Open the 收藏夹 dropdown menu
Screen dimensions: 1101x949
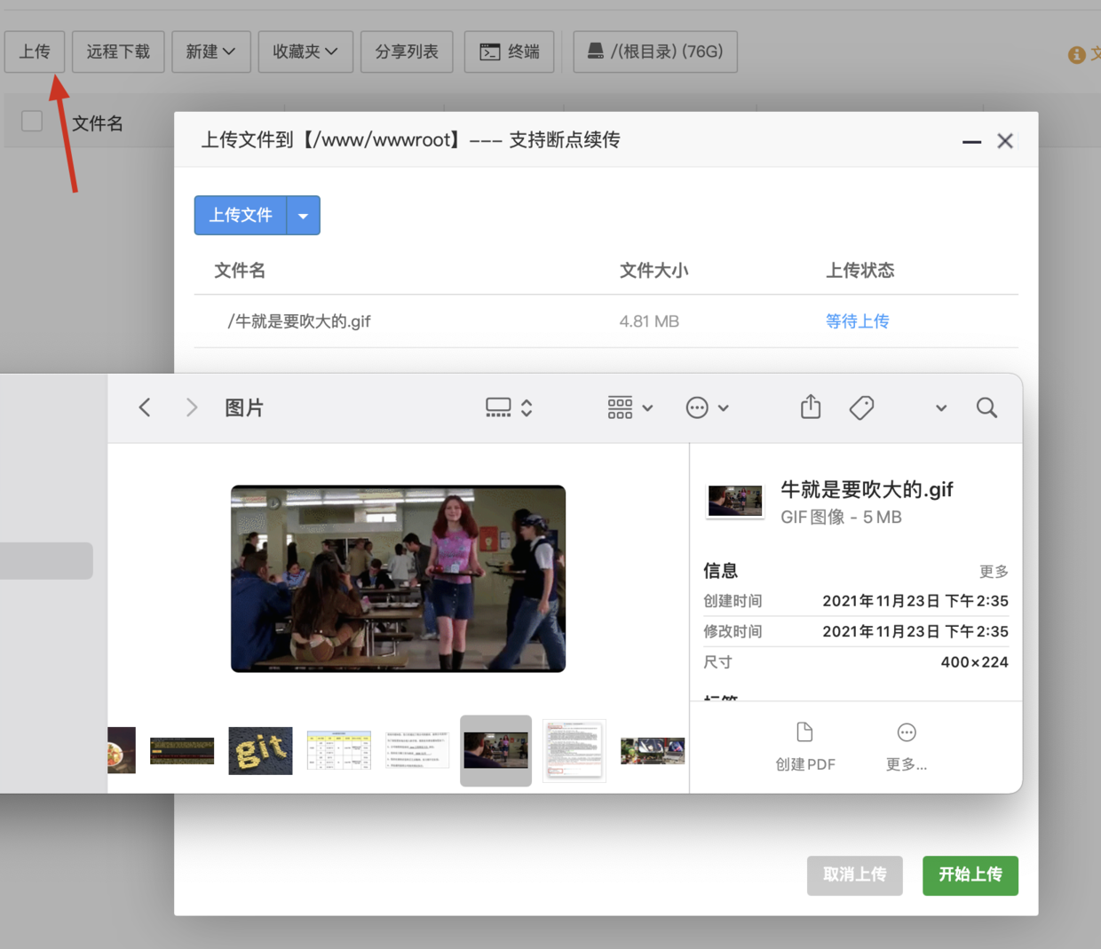305,51
